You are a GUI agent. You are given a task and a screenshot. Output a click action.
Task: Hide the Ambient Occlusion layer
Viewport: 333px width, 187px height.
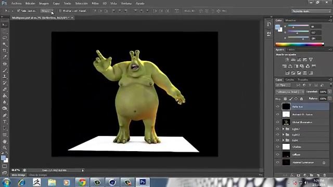click(277, 114)
